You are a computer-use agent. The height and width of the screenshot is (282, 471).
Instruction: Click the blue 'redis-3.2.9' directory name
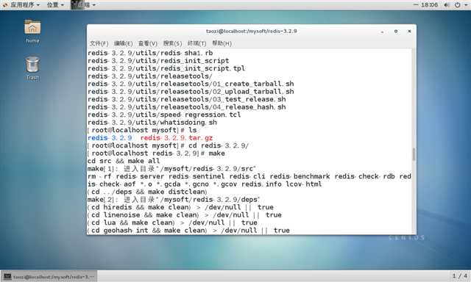coord(110,138)
